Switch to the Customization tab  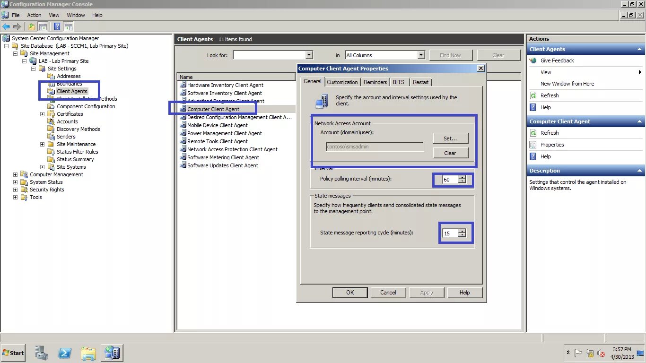tap(342, 82)
